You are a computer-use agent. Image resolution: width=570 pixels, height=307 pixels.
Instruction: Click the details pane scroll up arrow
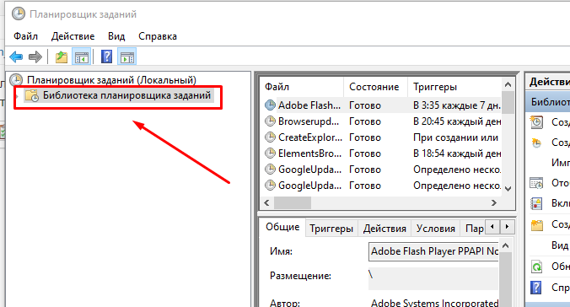506,246
